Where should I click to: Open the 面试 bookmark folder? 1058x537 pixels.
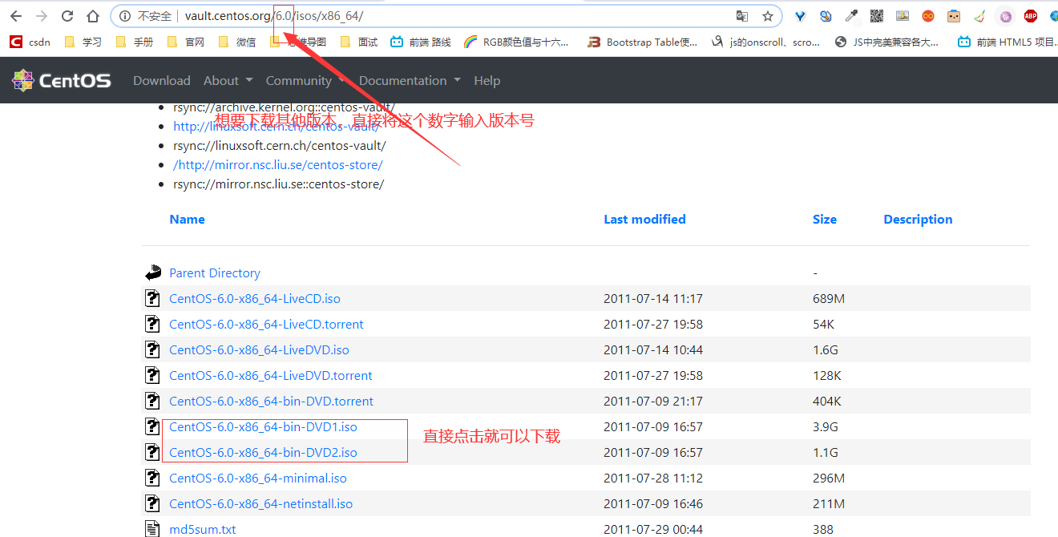coord(358,42)
